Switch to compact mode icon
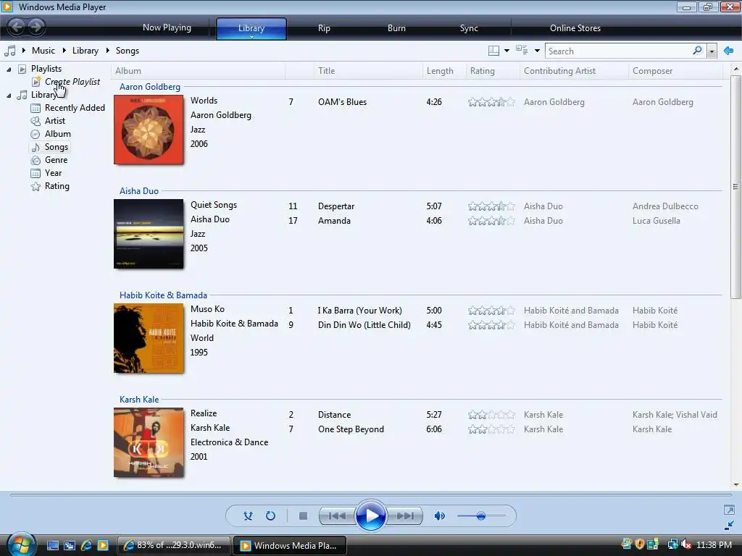 coord(729,525)
